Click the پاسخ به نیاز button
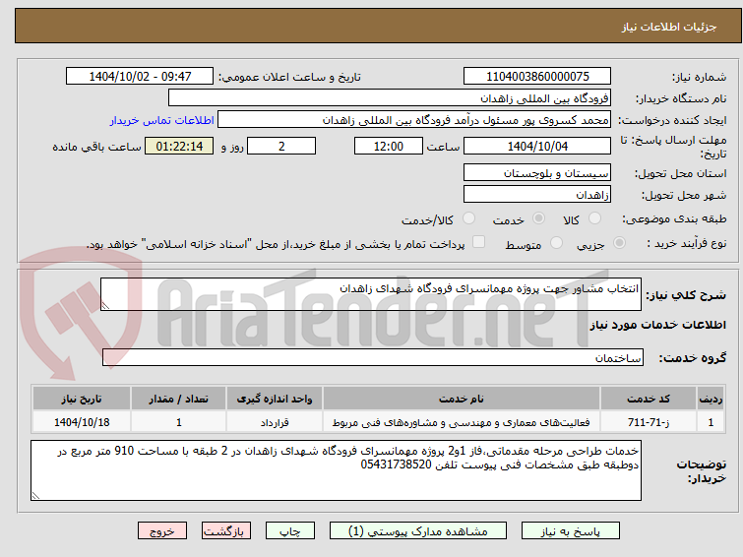 pyautogui.click(x=571, y=531)
